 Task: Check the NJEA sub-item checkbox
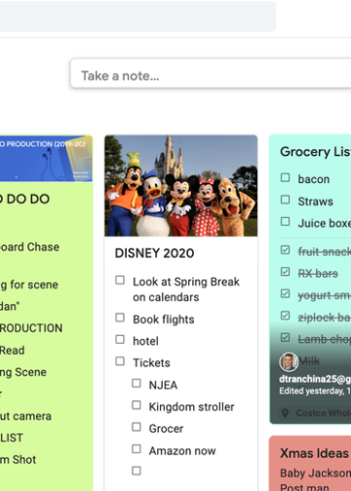tap(136, 383)
